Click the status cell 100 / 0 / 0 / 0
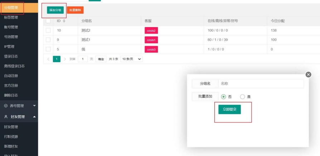Image resolution: width=320 pixels, height=156 pixels. [x=218, y=30]
